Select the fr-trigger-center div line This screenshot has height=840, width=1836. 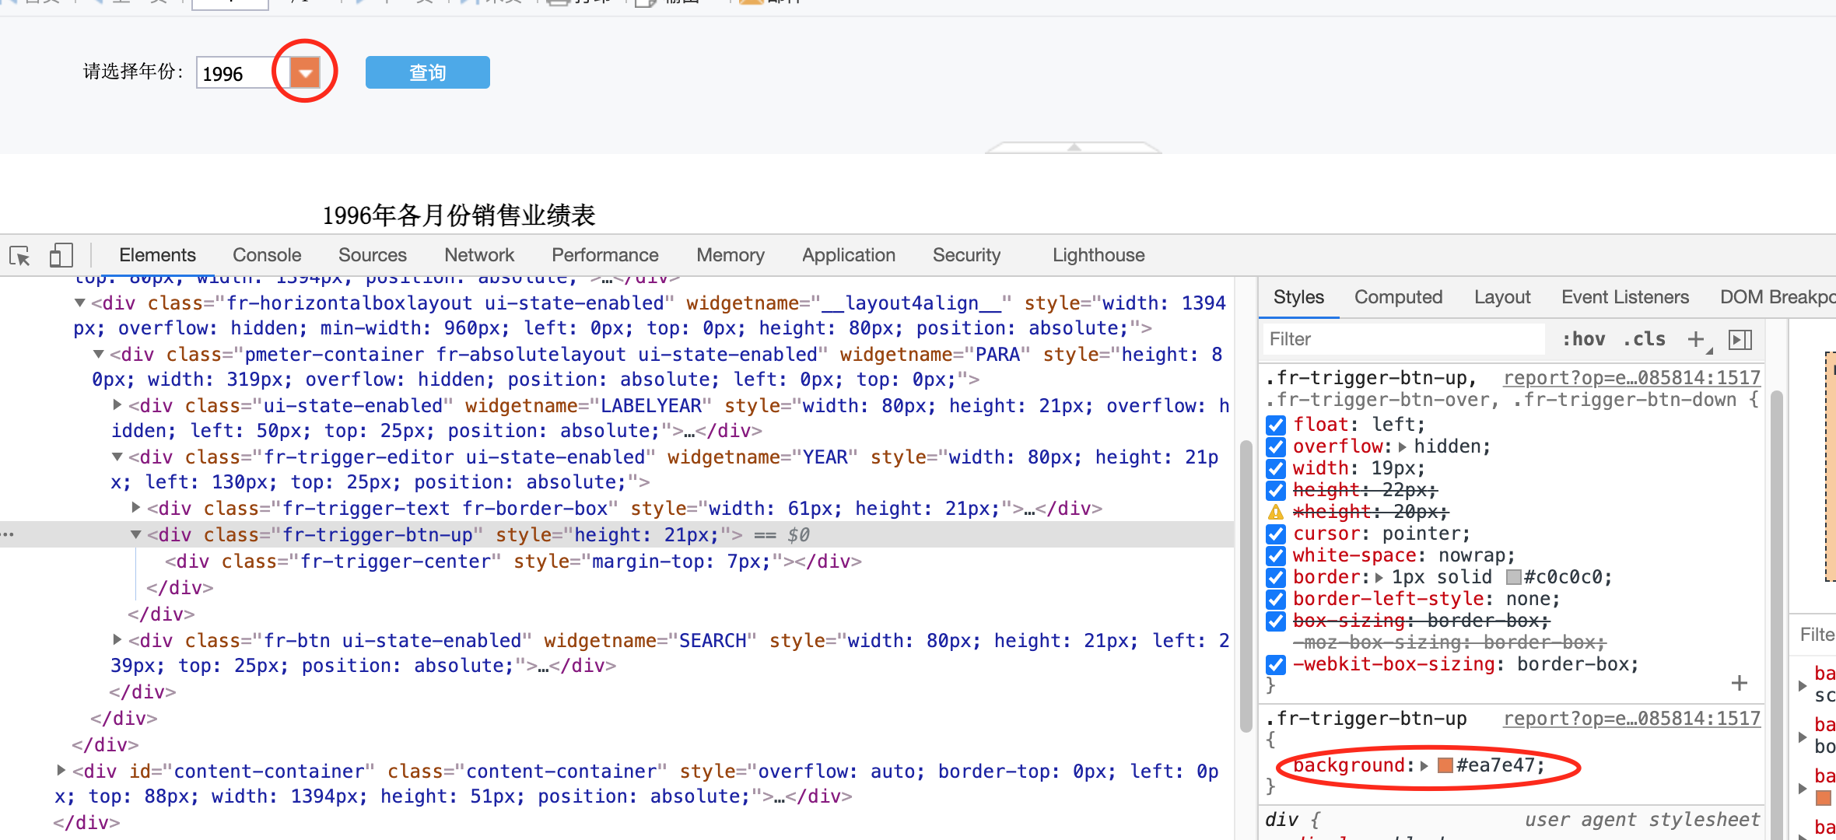coord(513,561)
